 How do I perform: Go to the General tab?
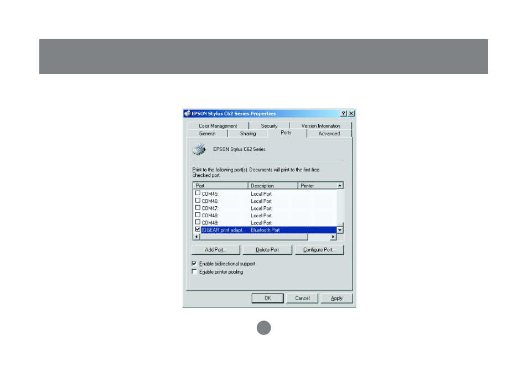coord(207,134)
